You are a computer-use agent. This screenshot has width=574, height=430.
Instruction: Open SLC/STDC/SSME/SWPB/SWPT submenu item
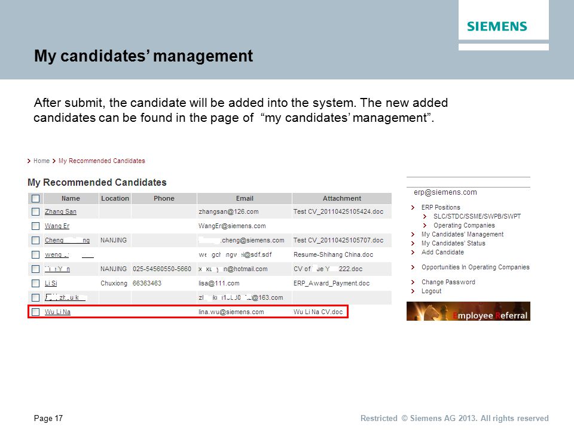[477, 216]
